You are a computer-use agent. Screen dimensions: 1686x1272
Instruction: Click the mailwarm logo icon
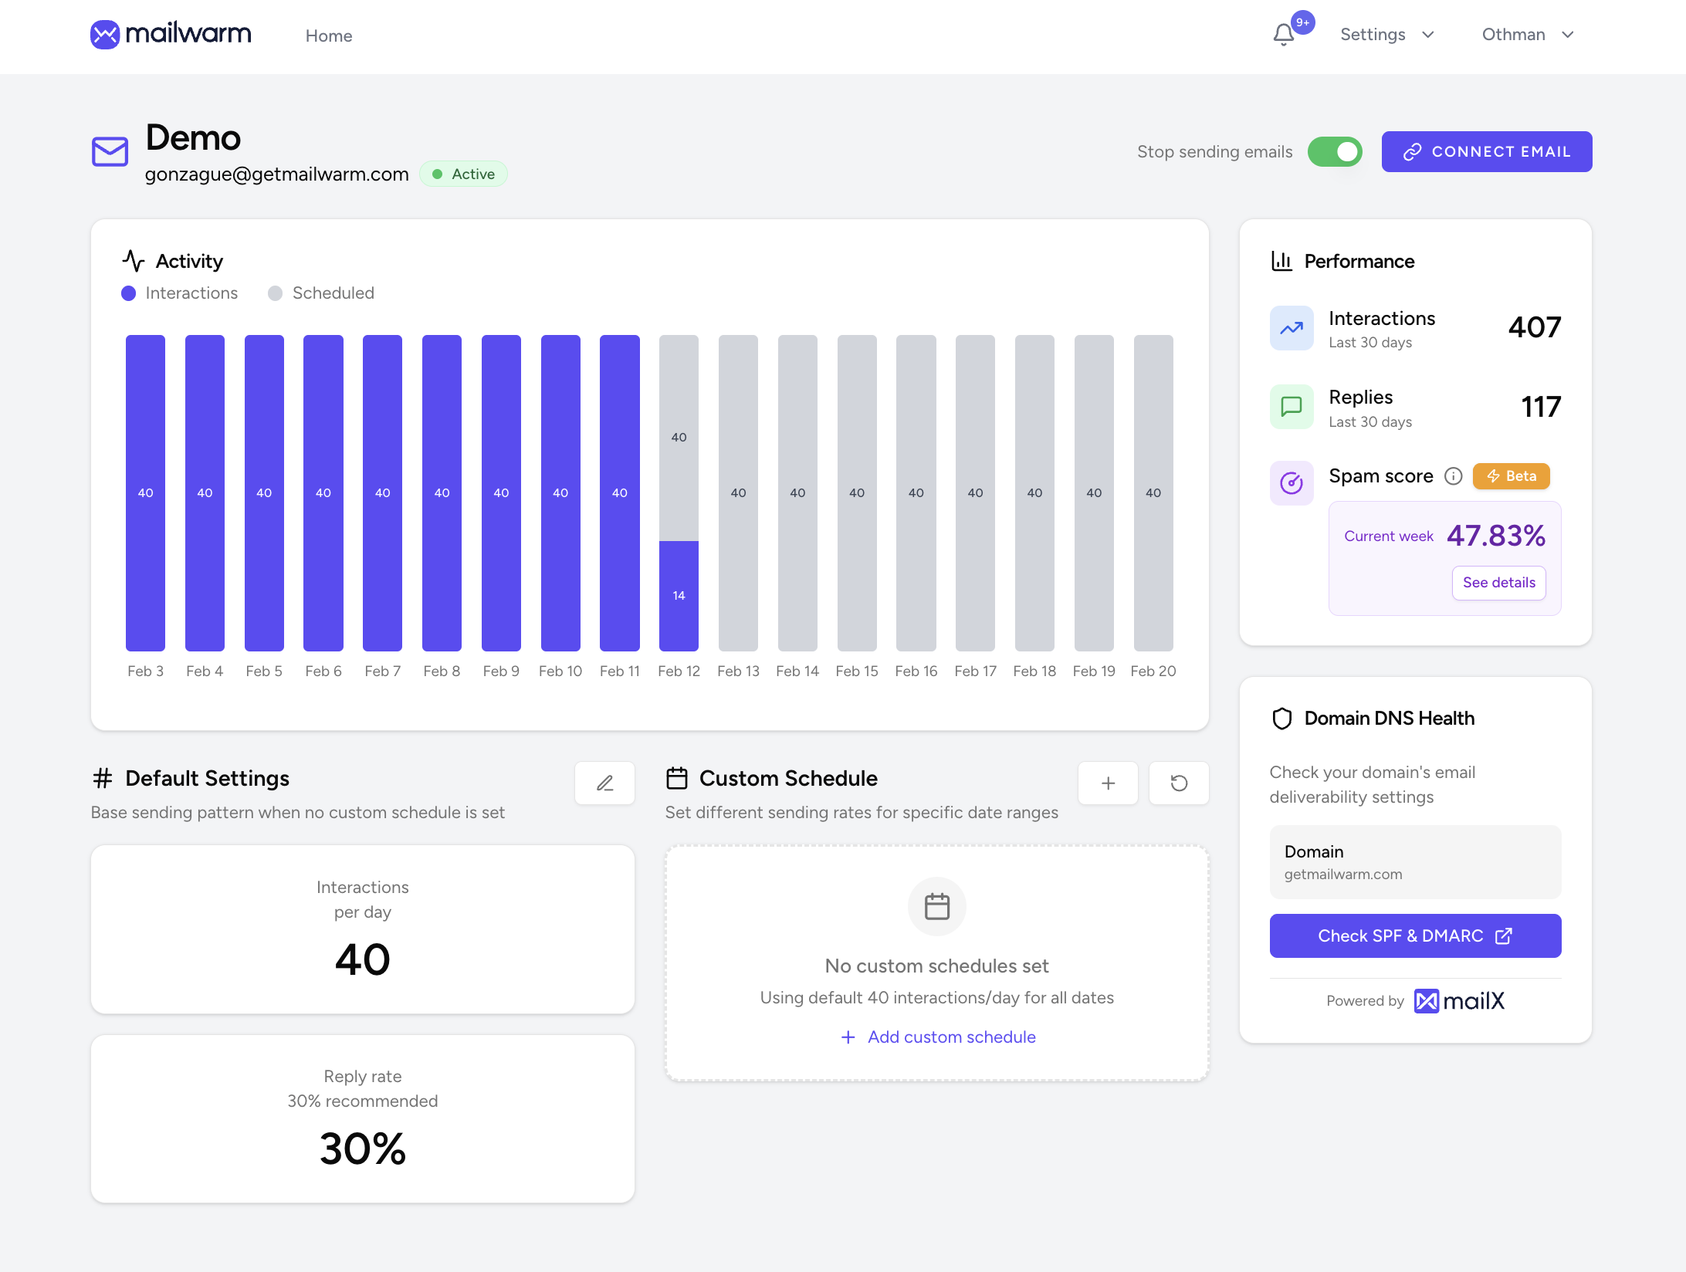coord(105,35)
